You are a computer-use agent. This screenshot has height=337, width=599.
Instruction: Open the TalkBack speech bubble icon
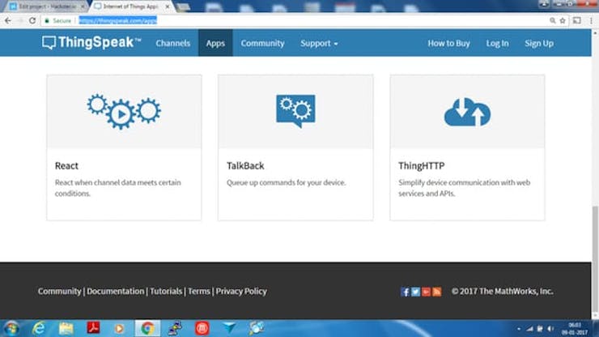[x=295, y=111]
